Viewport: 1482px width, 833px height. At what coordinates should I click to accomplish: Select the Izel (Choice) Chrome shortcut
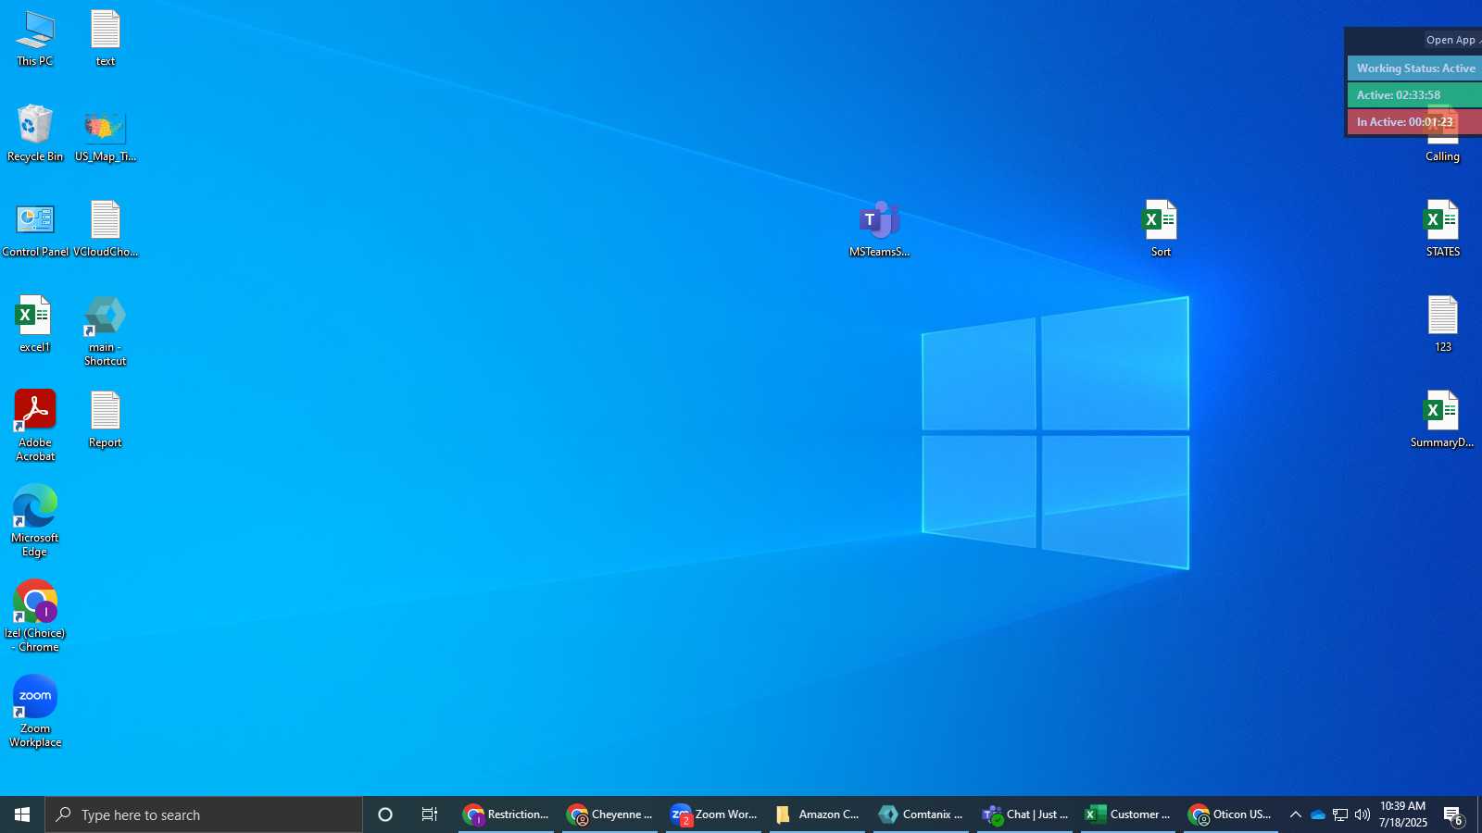pos(35,616)
